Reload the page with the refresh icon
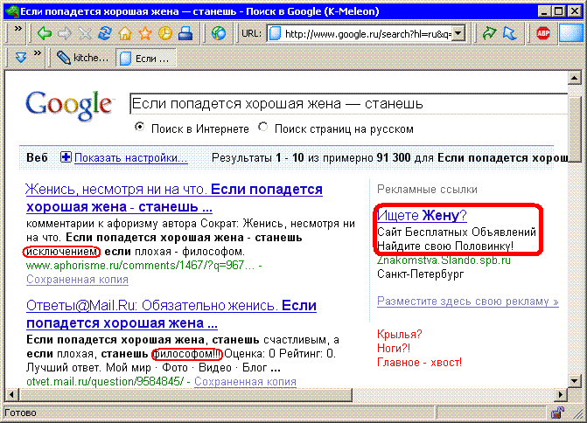The image size is (587, 423). click(x=105, y=34)
